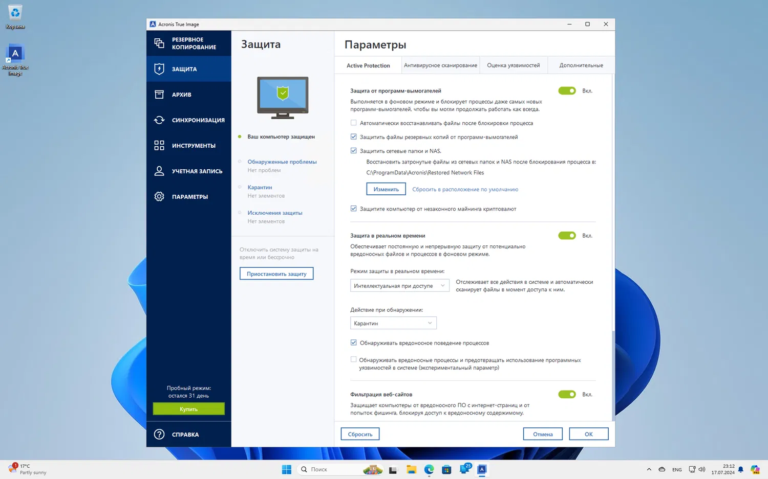Uncheck Защитить сетевые папки и NAS

(353, 151)
